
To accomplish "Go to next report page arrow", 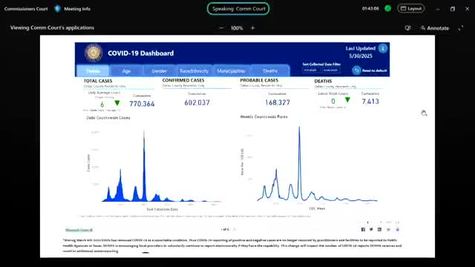I will pos(235,229).
